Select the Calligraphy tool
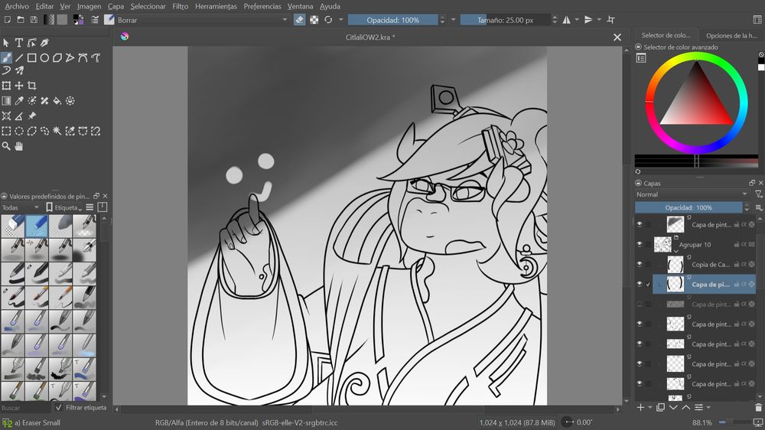The width and height of the screenshot is (765, 430). coord(44,43)
